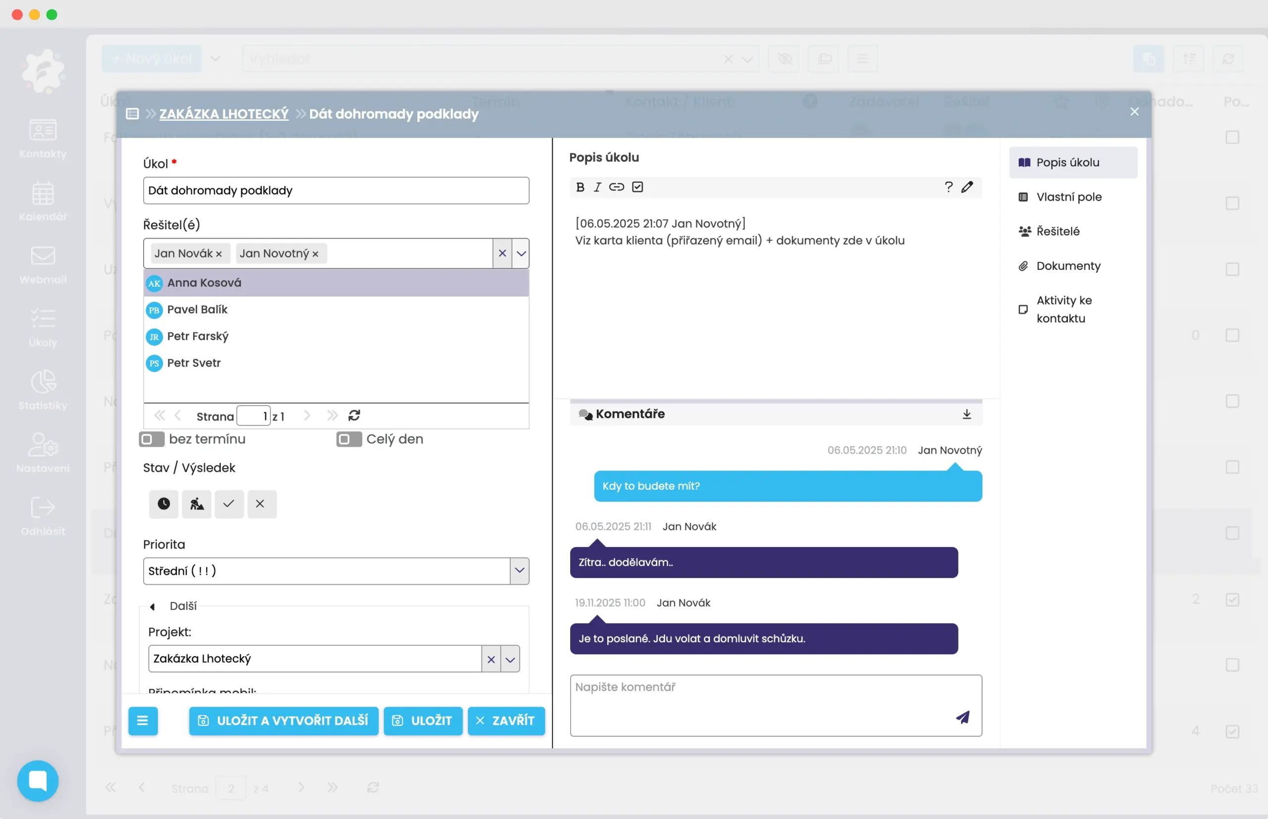The image size is (1268, 819).
Task: Expand the Projekt dropdown arrow
Action: [510, 660]
